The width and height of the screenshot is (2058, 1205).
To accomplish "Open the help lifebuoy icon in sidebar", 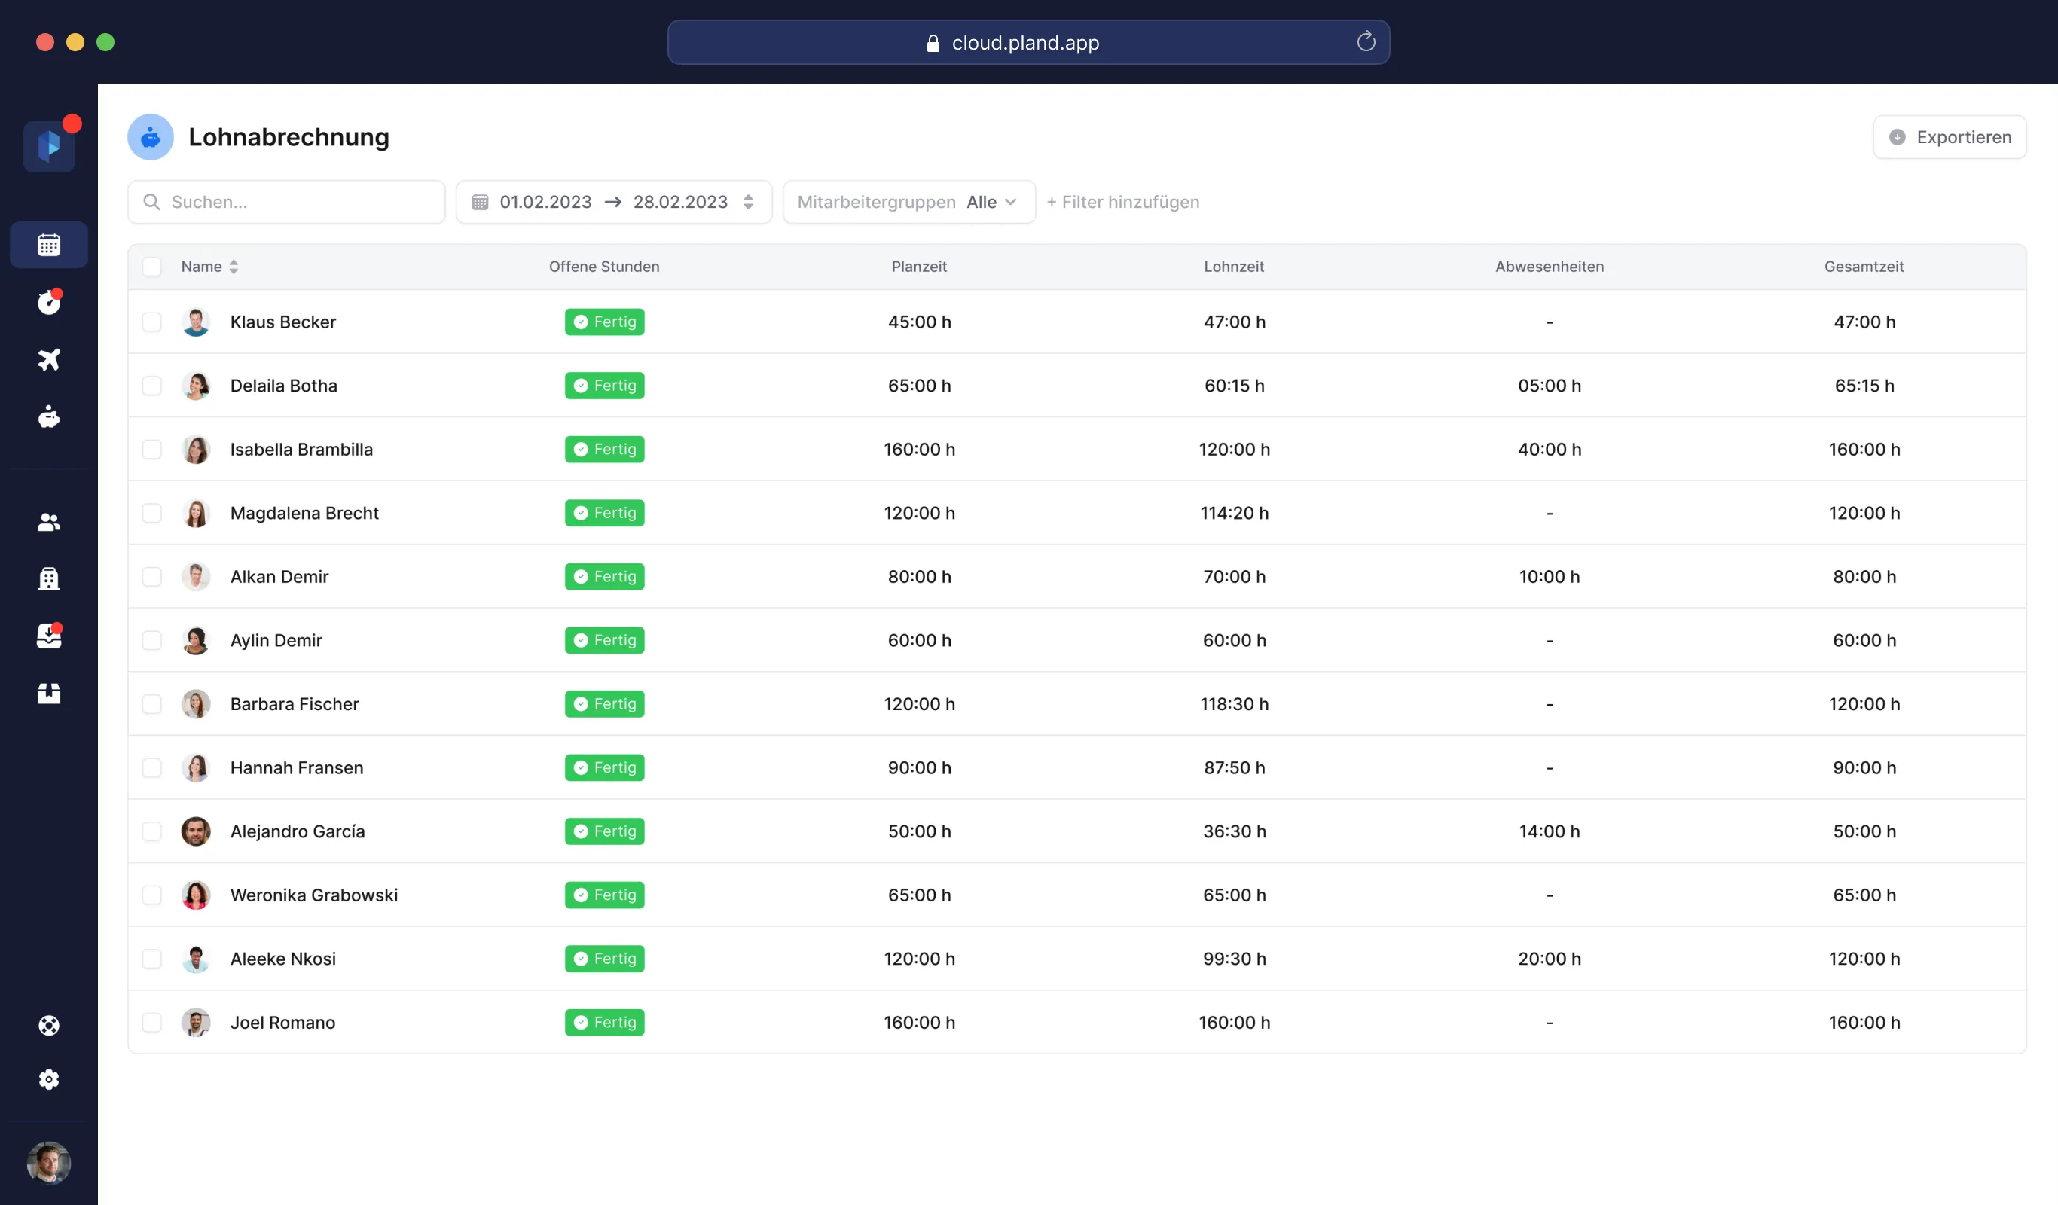I will (x=49, y=1026).
